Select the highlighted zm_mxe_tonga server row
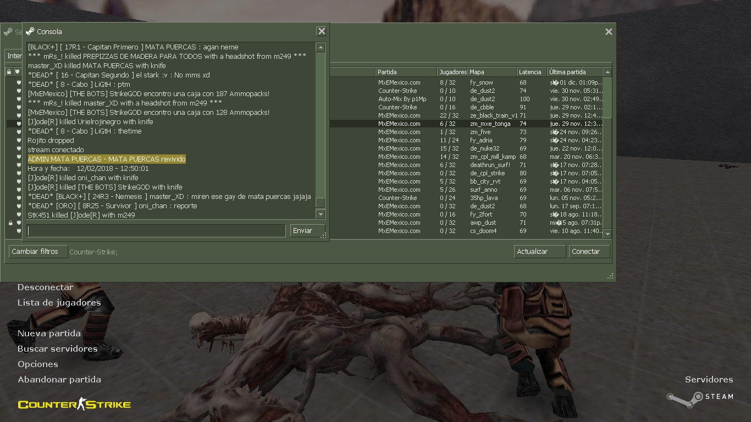751x422 pixels. 466,124
